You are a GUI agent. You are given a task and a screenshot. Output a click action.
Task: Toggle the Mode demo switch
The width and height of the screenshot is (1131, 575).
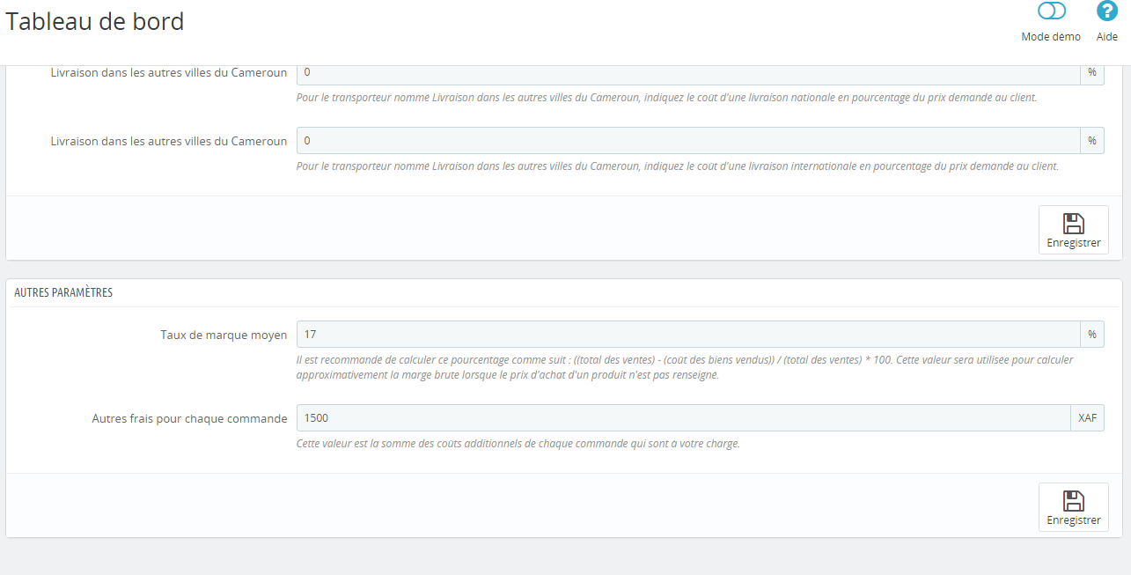[1051, 11]
